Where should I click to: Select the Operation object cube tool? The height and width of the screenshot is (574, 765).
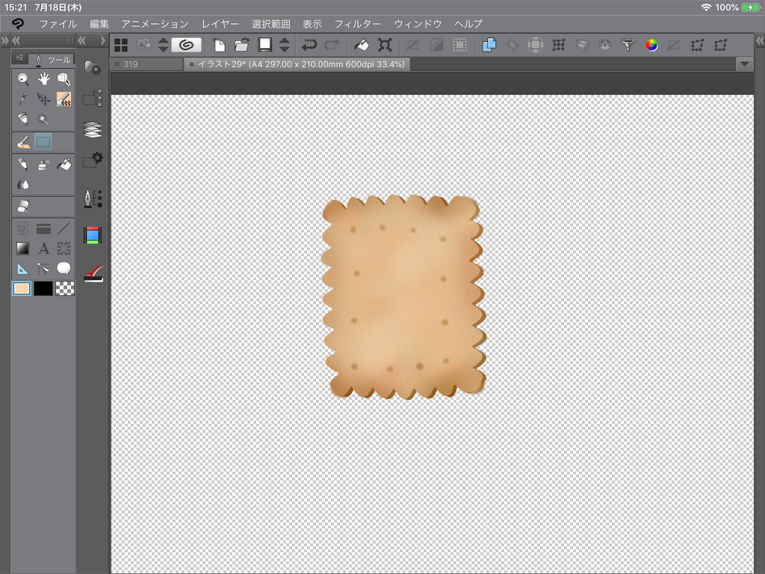coord(64,78)
